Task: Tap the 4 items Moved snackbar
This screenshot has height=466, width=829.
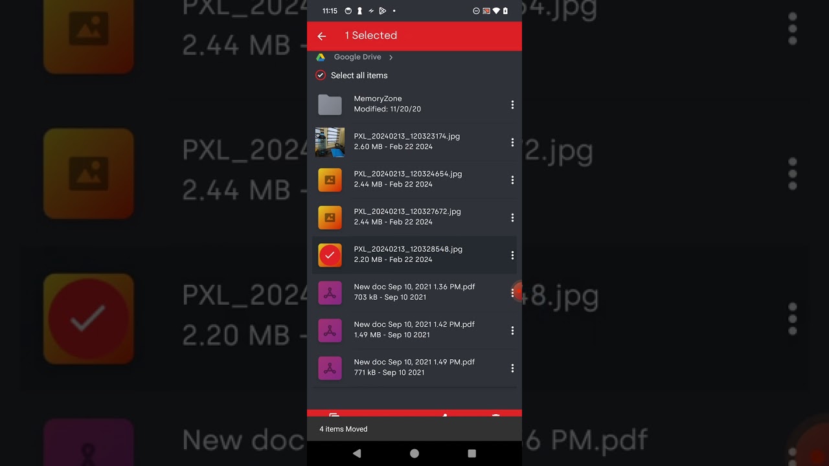Action: point(414,428)
